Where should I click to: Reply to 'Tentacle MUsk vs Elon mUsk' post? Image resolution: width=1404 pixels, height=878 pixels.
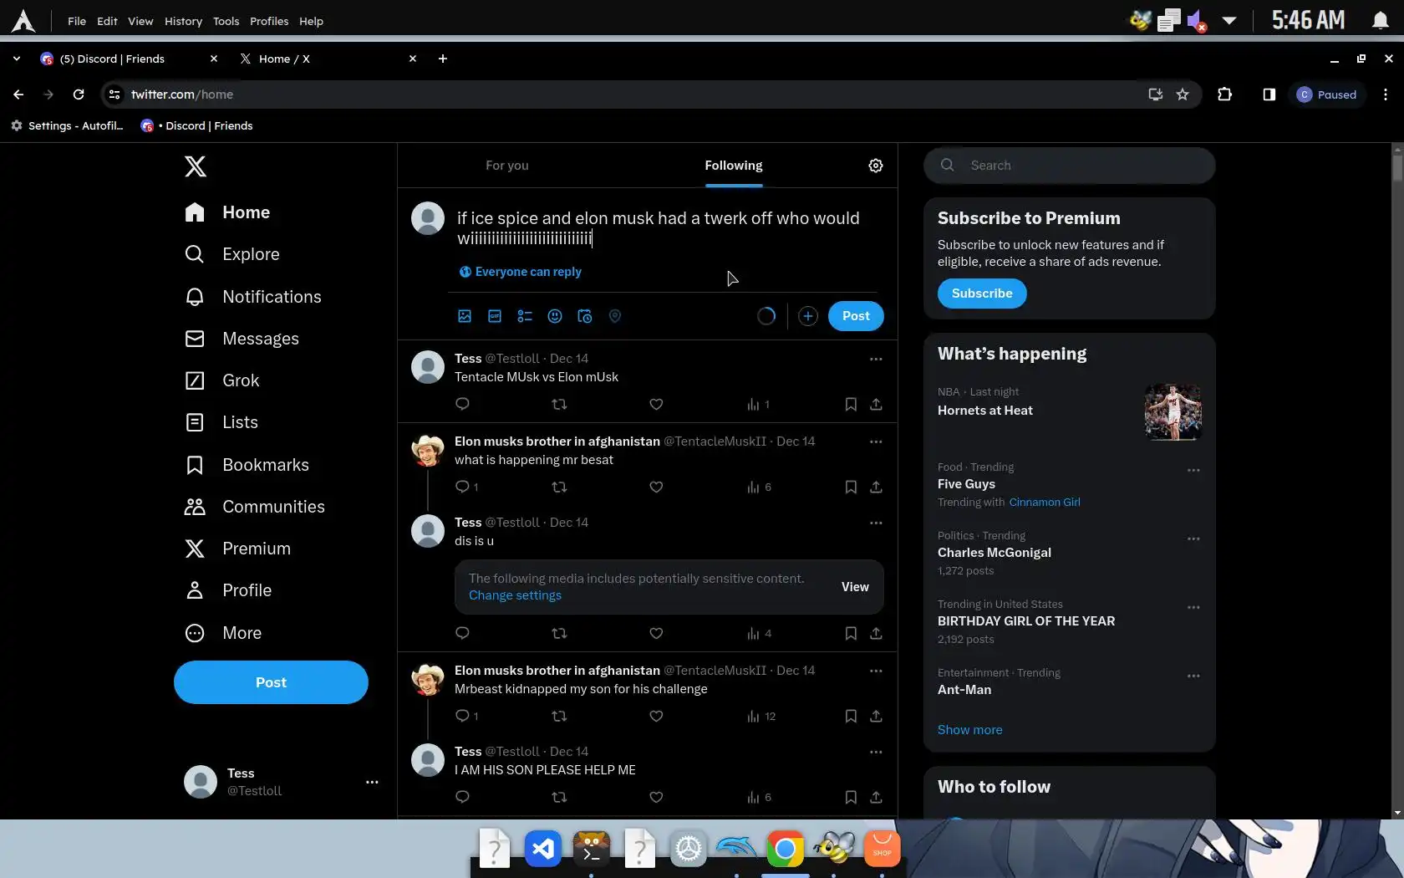point(462,404)
